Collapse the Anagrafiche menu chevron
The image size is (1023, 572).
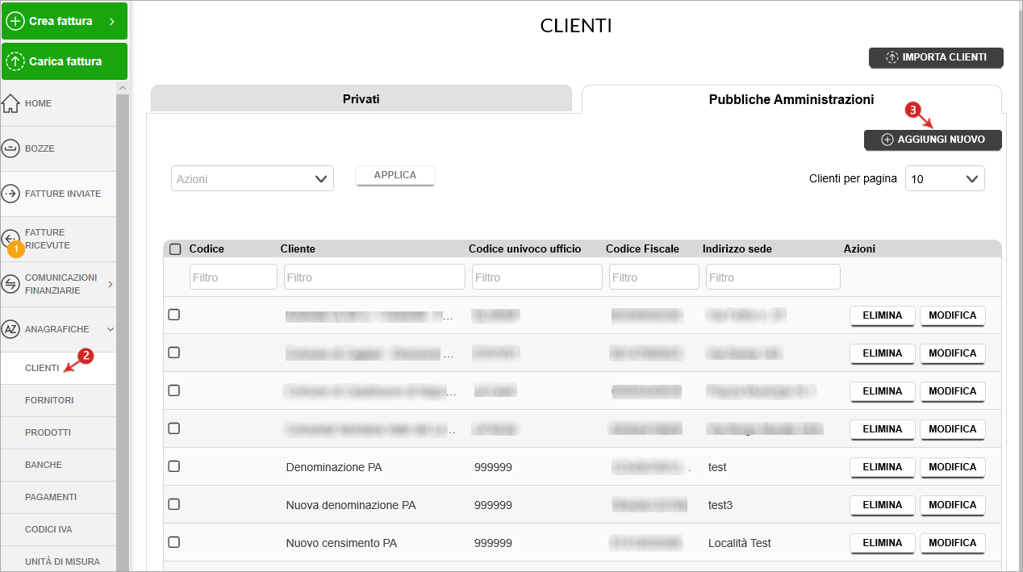[x=111, y=329]
